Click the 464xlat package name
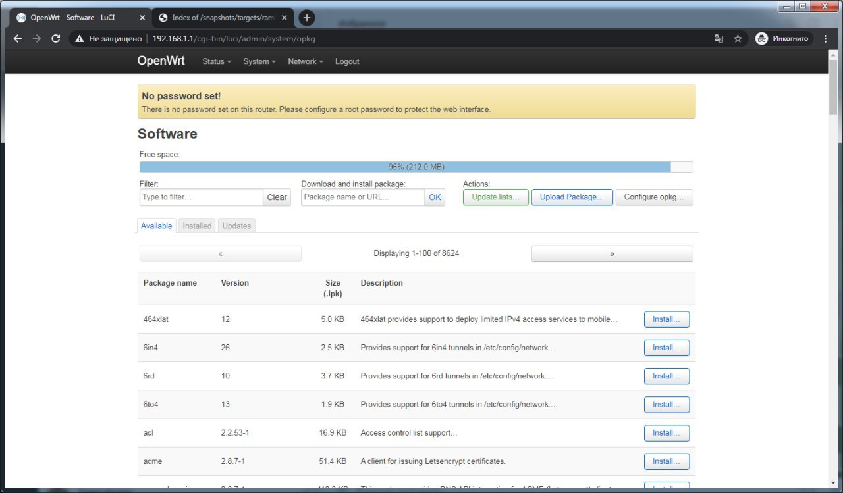Image resolution: width=843 pixels, height=493 pixels. tap(156, 319)
